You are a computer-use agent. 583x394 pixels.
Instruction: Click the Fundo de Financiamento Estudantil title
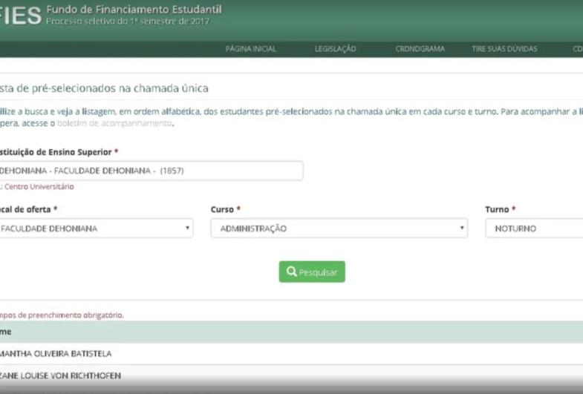pyautogui.click(x=134, y=10)
